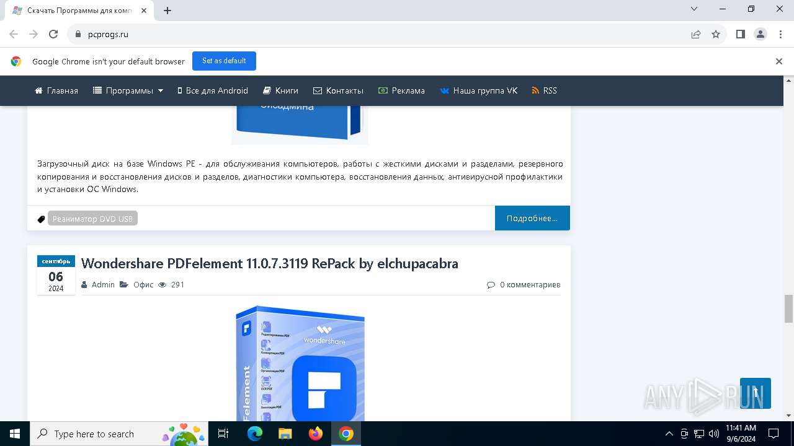This screenshot has height=446, width=794.
Task: Click the 291 views counter
Action: tap(171, 284)
